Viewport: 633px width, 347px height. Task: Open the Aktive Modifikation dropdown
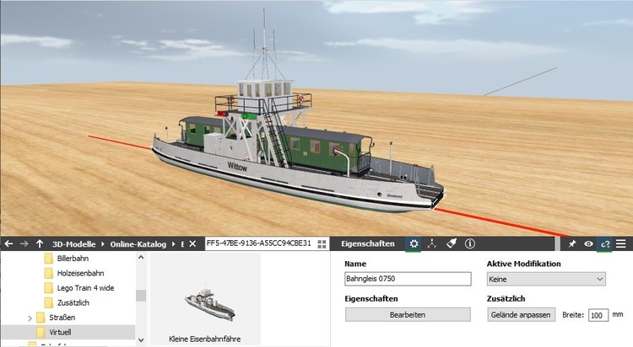click(x=546, y=279)
